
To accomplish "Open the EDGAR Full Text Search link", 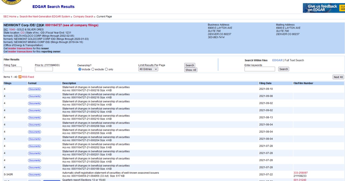I will click(x=294, y=60).
